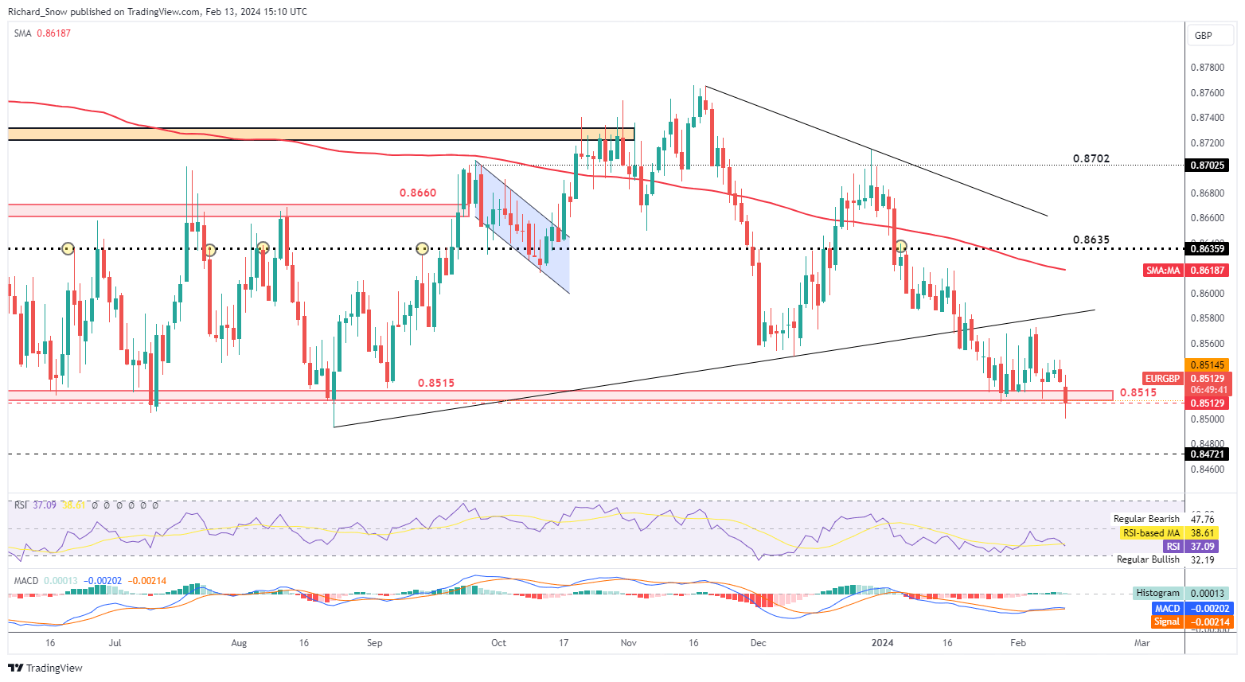Click the TradingView logo at bottom left
The height and width of the screenshot is (682, 1245).
point(45,668)
